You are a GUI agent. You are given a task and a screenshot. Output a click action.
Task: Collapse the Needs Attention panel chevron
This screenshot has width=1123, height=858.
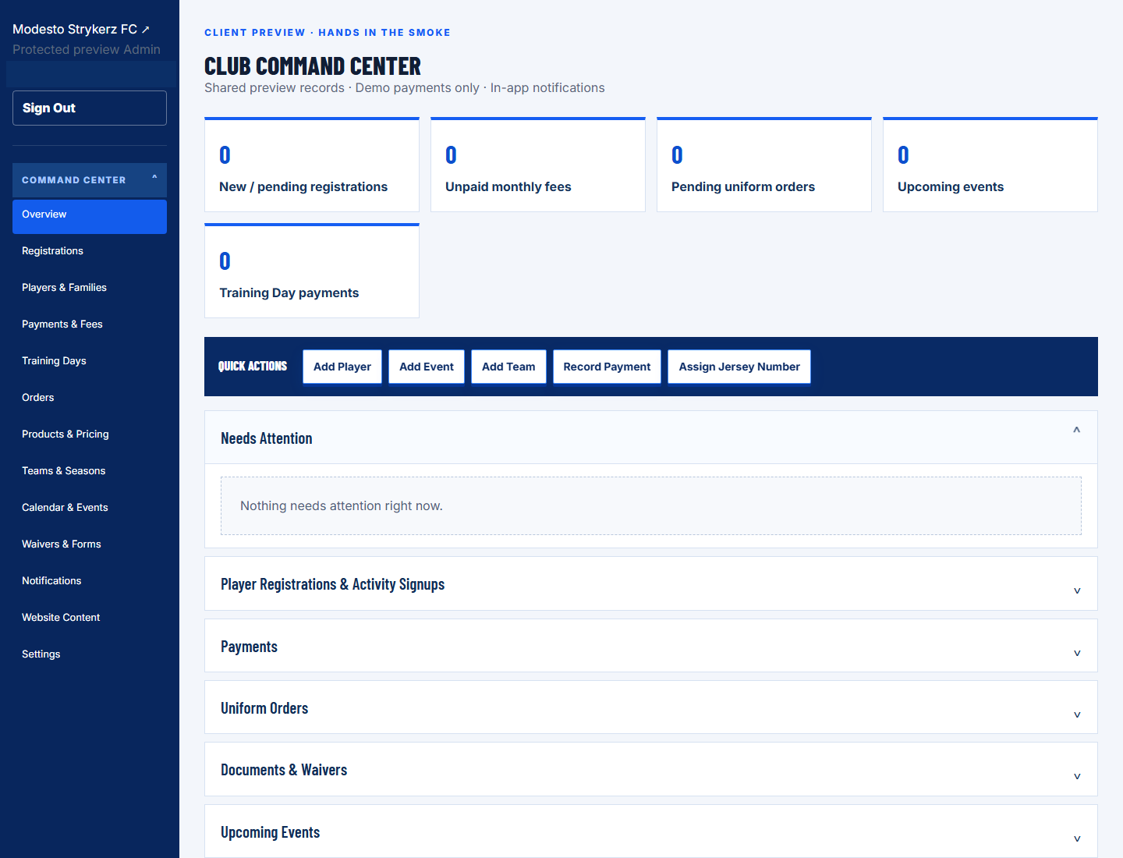coord(1076,430)
